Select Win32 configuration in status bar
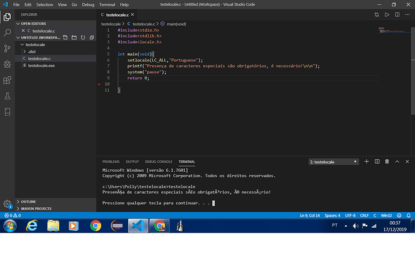Image resolution: width=415 pixels, height=259 pixels. [386, 215]
